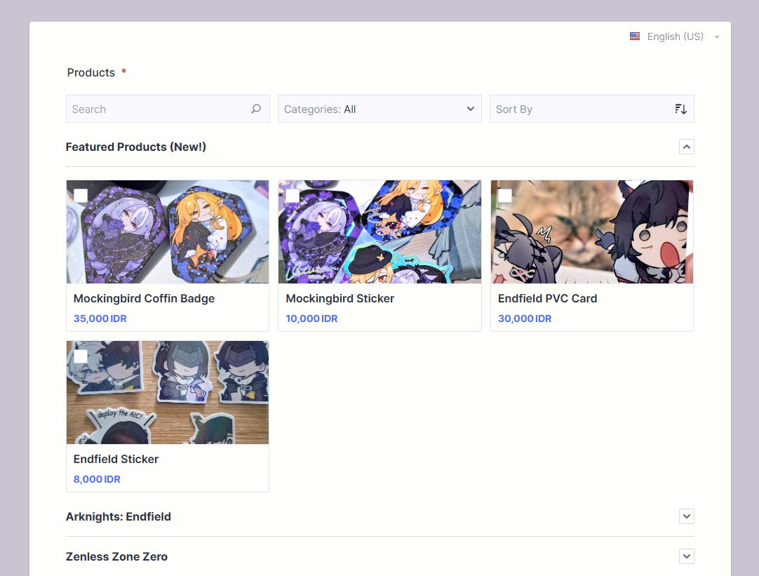Open the language selector arrow
The height and width of the screenshot is (576, 759).
pos(716,36)
